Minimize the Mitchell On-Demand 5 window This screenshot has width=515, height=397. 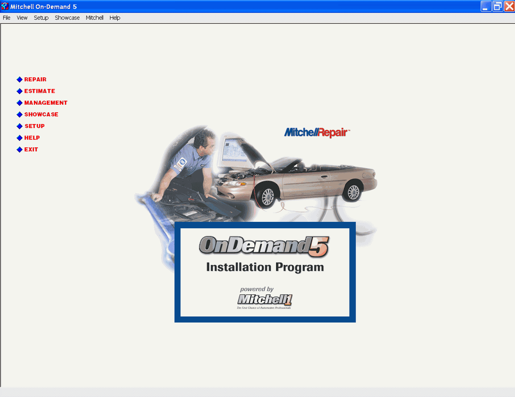coord(486,6)
